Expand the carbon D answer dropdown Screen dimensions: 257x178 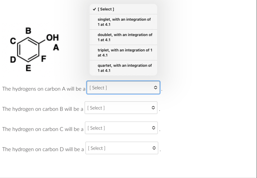tap(122, 148)
